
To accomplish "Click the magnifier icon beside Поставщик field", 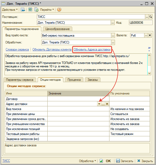I will coord(150,17).
